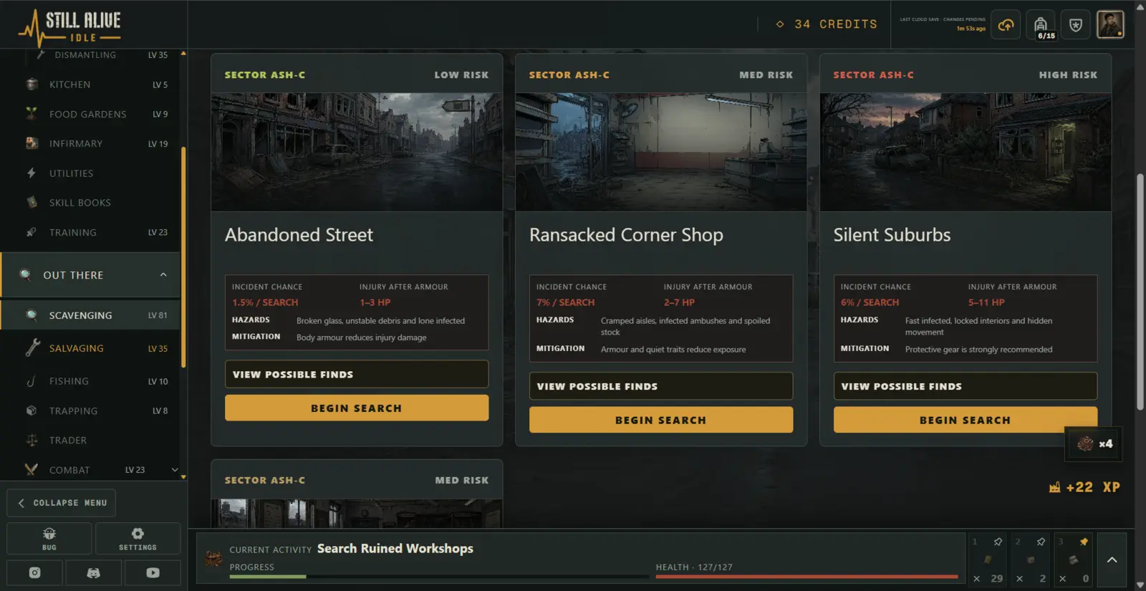The image size is (1146, 591).
Task: Collapse the Out There menu section
Action: (163, 275)
